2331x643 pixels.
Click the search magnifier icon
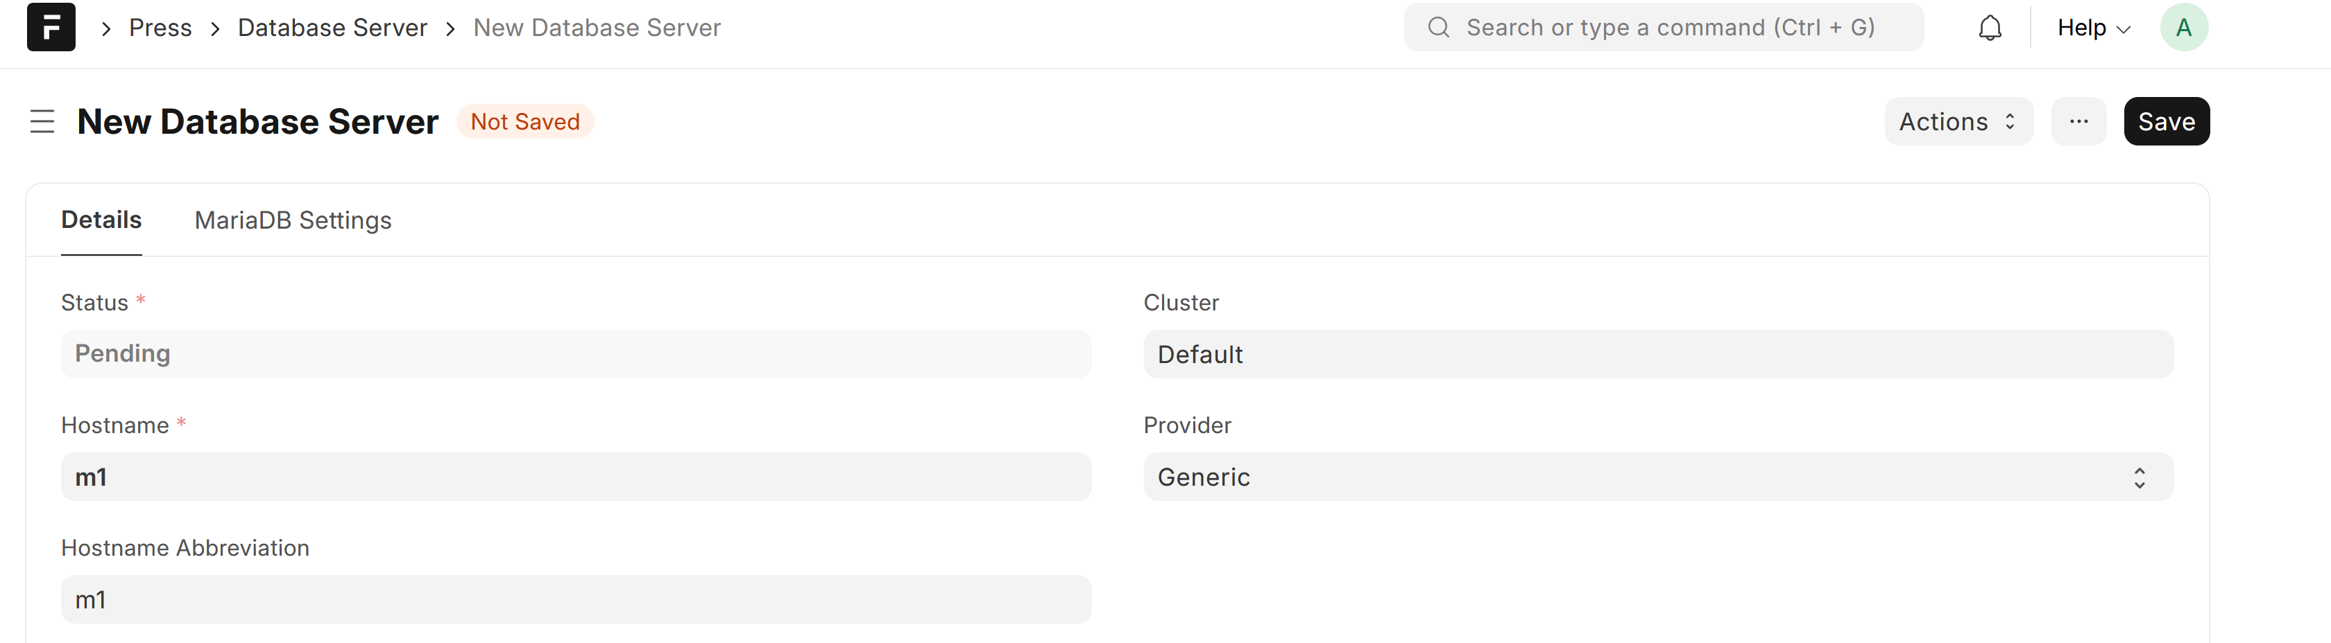tap(1438, 27)
